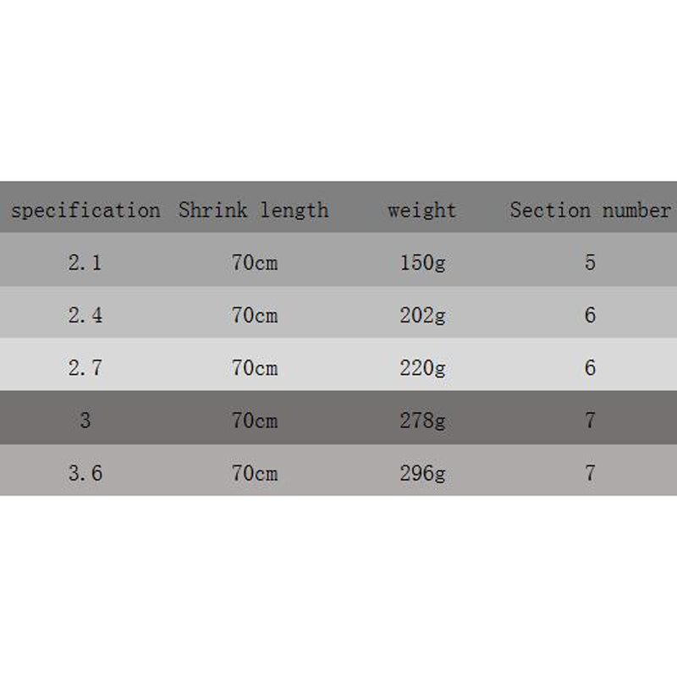Select 70cm in the 2.1 row
This screenshot has width=677, height=677.
tap(254, 262)
